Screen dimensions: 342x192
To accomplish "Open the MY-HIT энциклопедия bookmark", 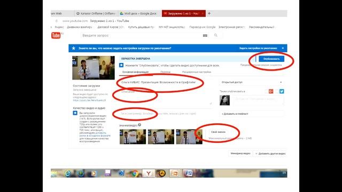I will [x=172, y=27].
